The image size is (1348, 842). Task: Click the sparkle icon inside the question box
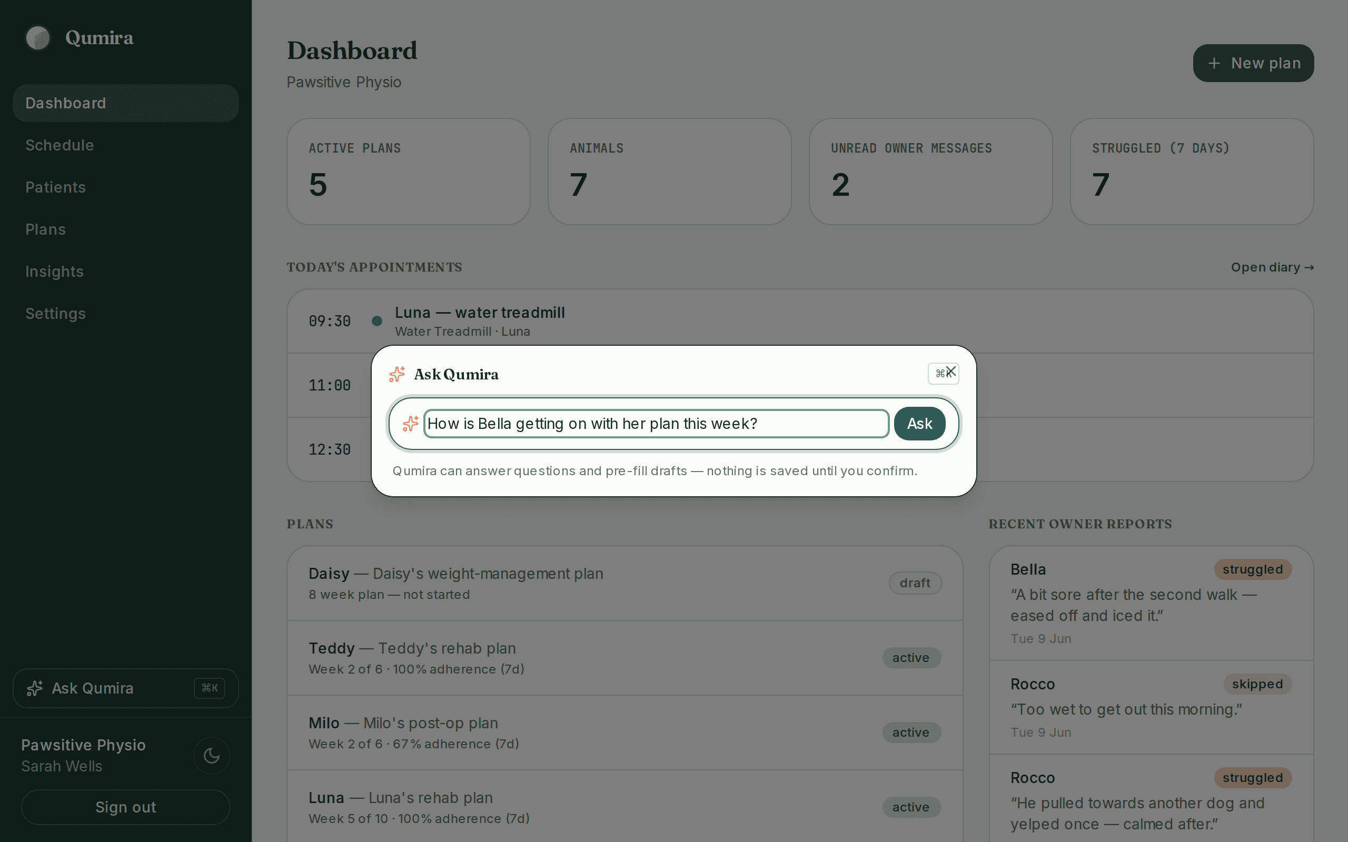tap(411, 424)
